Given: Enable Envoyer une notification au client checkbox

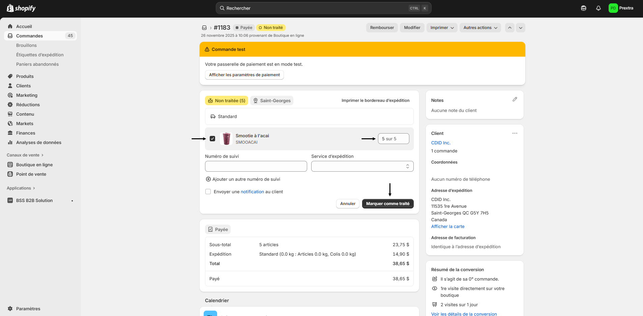Looking at the screenshot, I should pos(208,192).
